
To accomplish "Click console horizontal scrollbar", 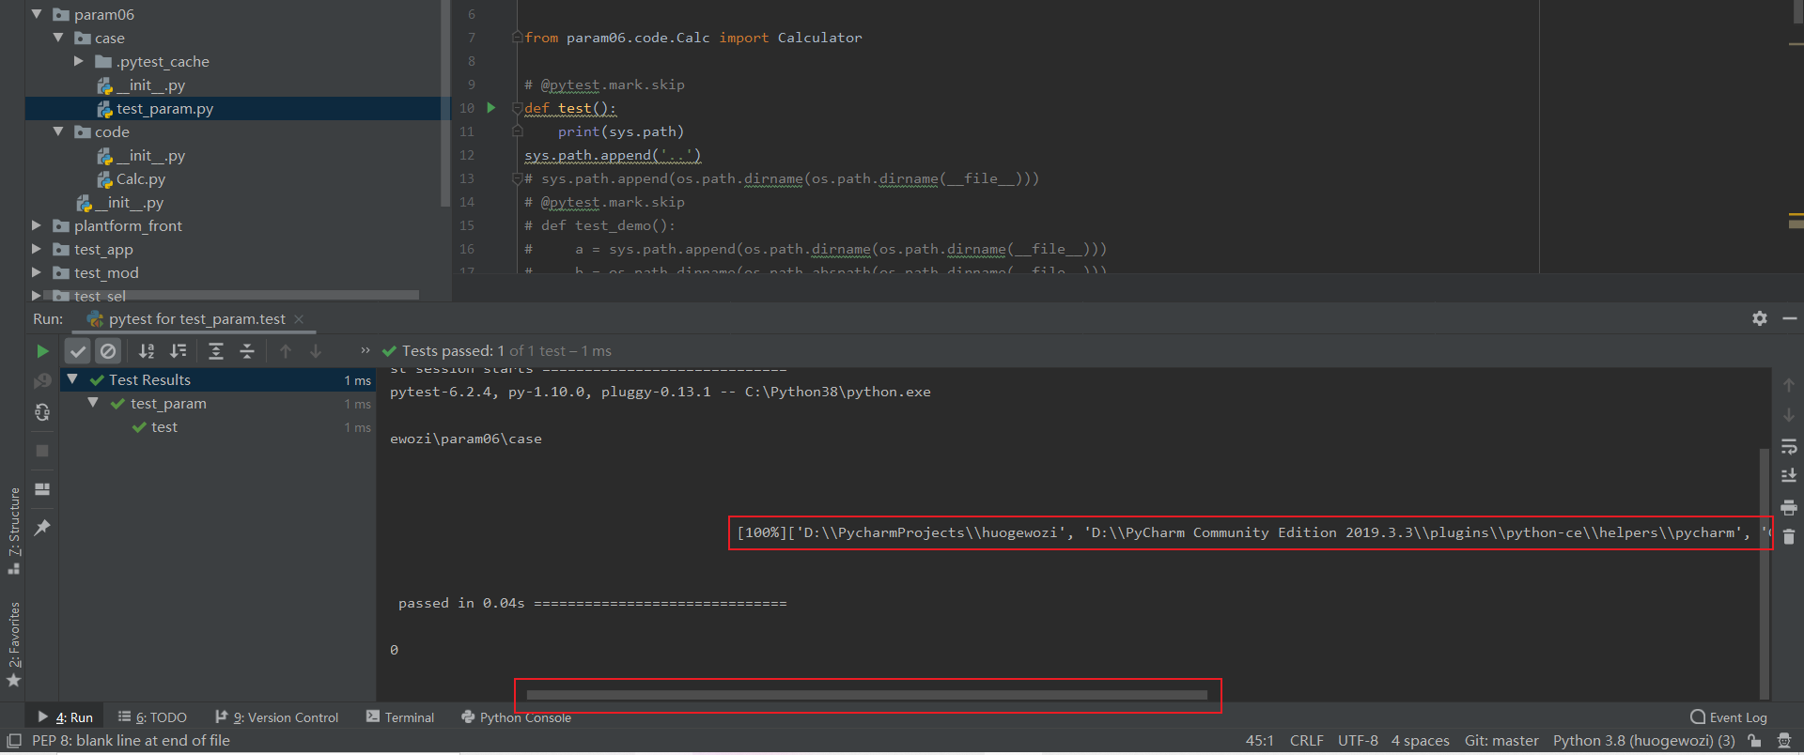I will 866,695.
